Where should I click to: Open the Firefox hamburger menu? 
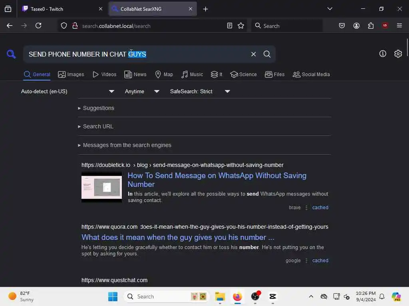(399, 25)
